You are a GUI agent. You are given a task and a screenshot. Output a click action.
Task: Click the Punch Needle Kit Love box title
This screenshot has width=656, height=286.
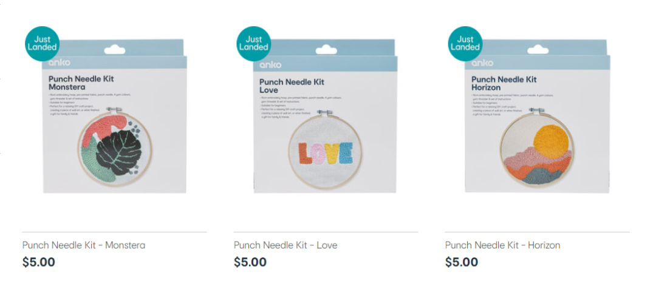tap(292, 86)
